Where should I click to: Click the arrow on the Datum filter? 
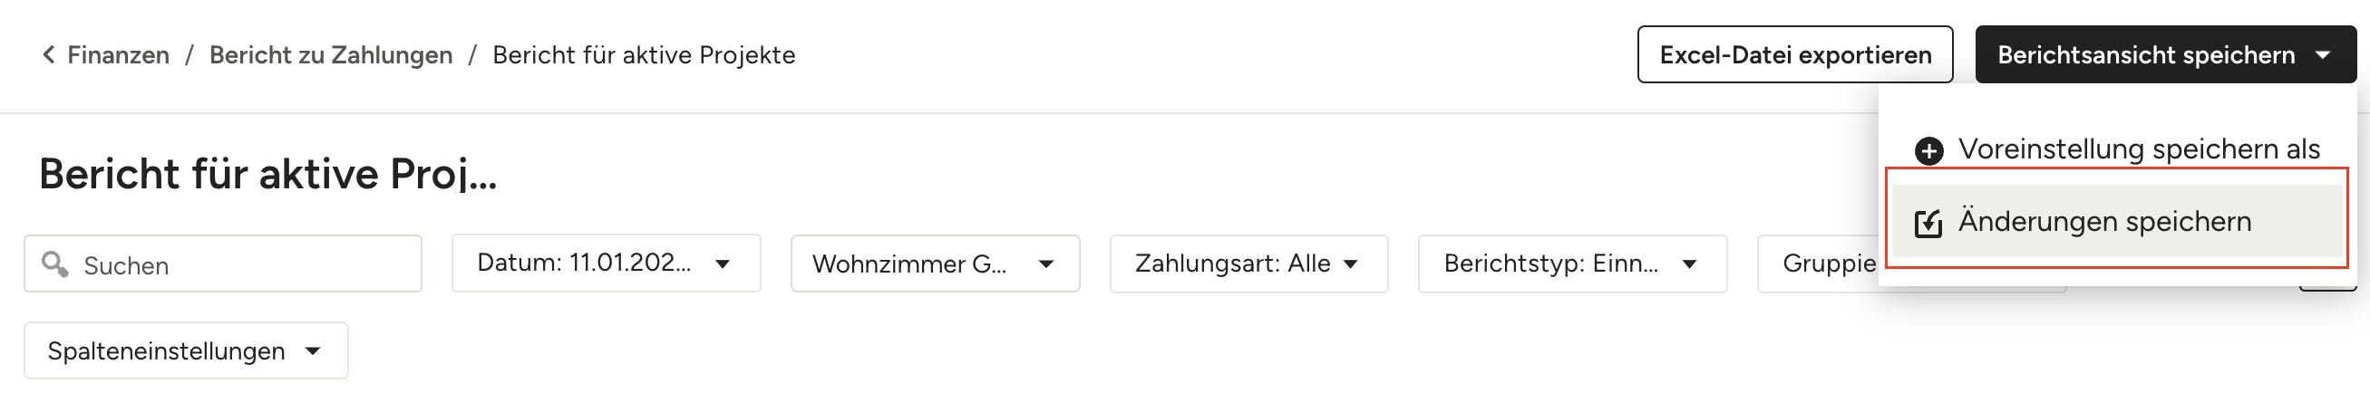pyautogui.click(x=724, y=264)
